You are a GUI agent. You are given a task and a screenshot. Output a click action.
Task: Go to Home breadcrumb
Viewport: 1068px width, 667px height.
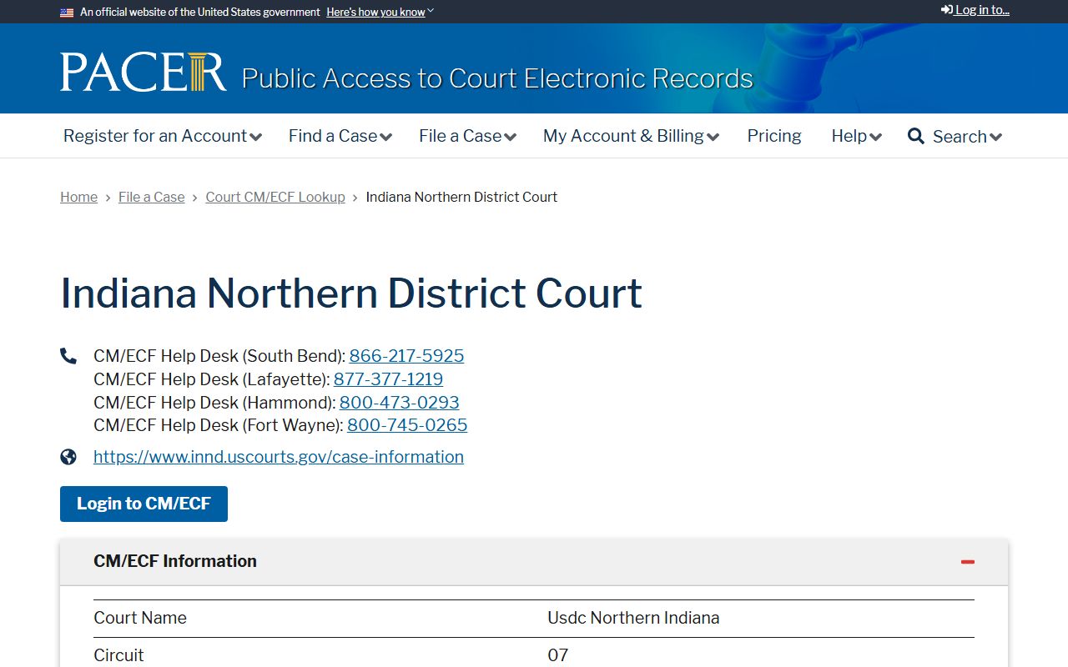[x=78, y=197]
